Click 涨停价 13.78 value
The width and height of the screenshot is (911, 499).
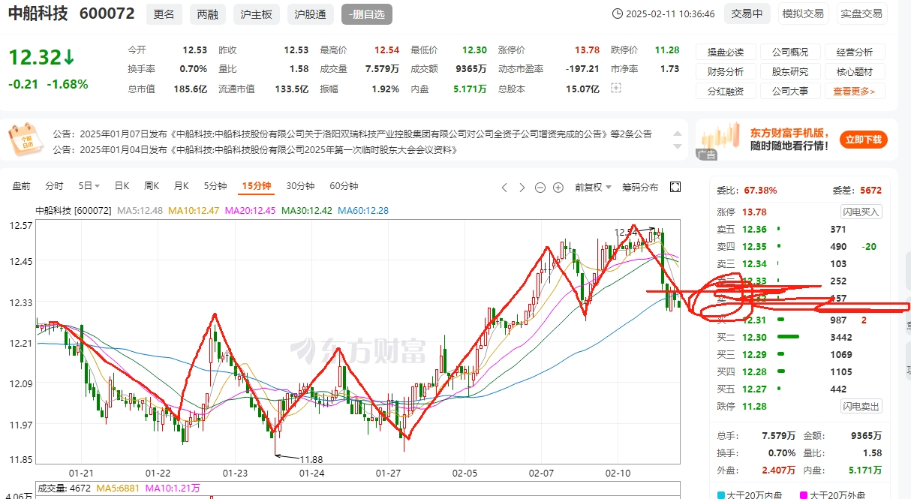pos(587,50)
